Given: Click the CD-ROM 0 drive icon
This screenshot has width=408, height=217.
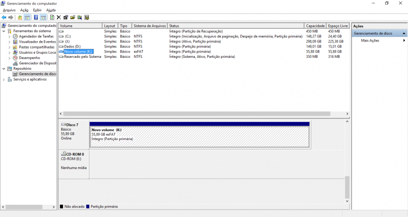Looking at the screenshot, I should point(63,154).
